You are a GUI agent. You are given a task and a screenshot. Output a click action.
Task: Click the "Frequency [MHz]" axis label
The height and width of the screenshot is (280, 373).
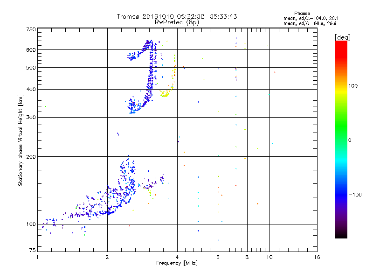tap(177, 263)
